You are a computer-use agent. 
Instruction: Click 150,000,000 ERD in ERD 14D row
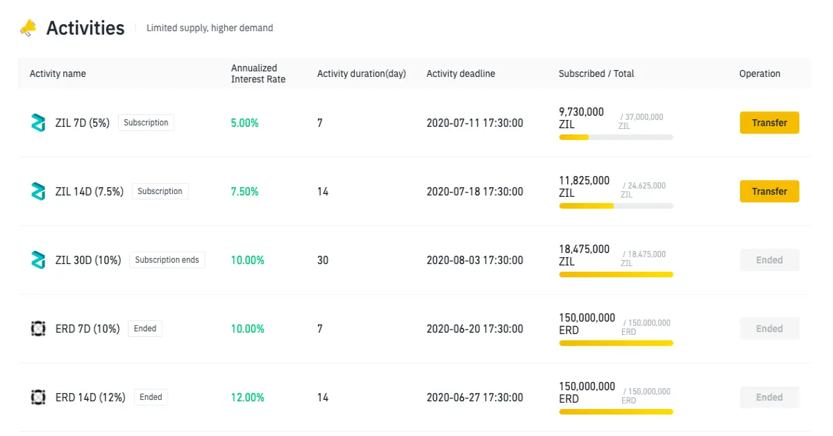coord(587,392)
